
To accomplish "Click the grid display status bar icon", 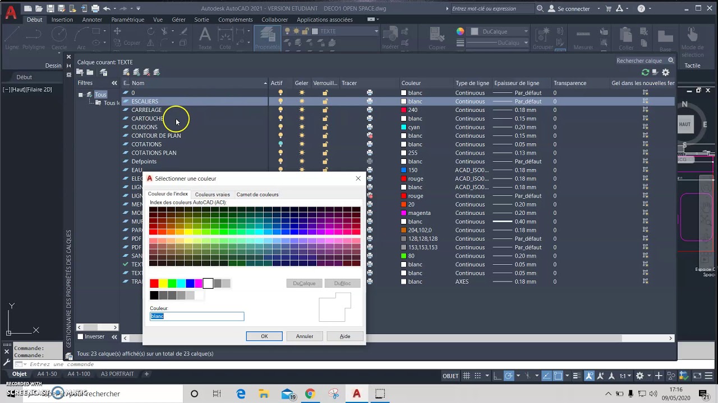I will [467, 376].
